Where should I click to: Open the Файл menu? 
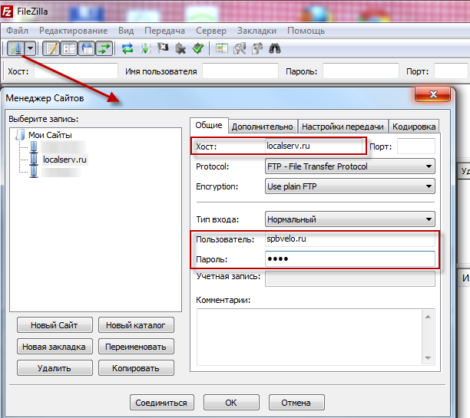[18, 31]
